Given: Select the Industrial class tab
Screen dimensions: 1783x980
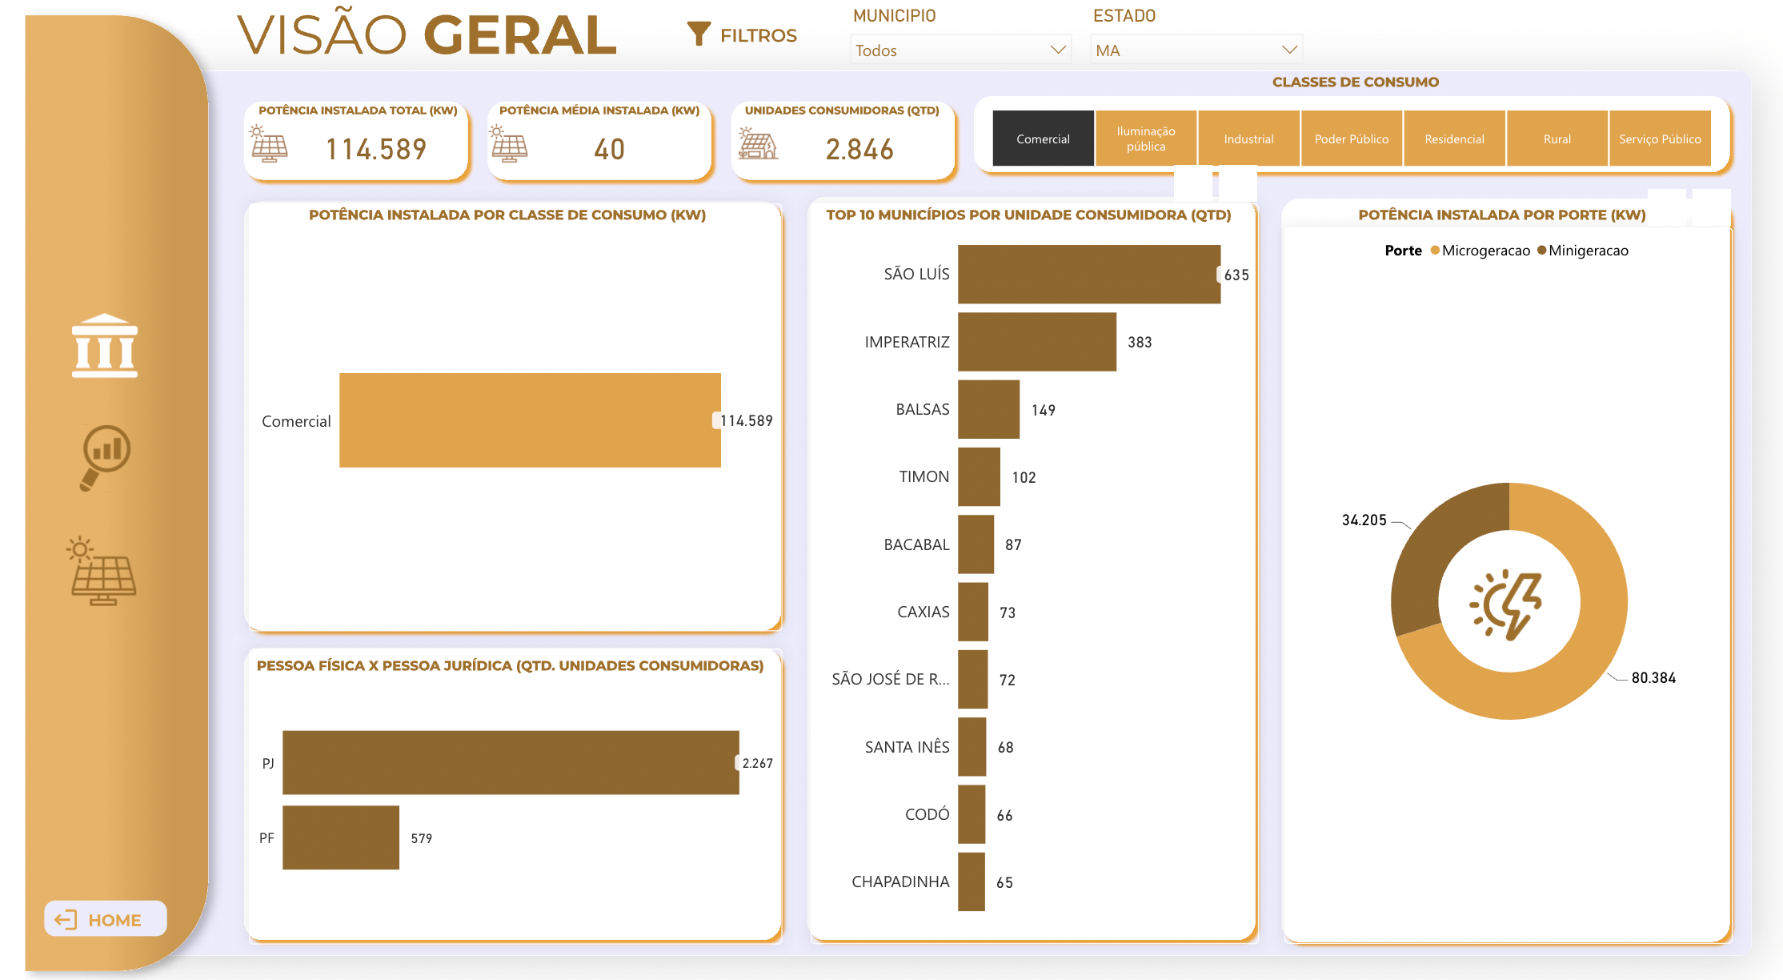Looking at the screenshot, I should 1248,139.
